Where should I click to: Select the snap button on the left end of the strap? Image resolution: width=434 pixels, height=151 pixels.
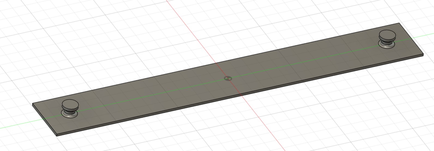pyautogui.click(x=70, y=109)
